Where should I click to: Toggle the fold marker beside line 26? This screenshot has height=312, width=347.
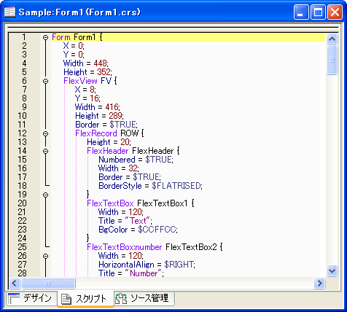point(45,256)
